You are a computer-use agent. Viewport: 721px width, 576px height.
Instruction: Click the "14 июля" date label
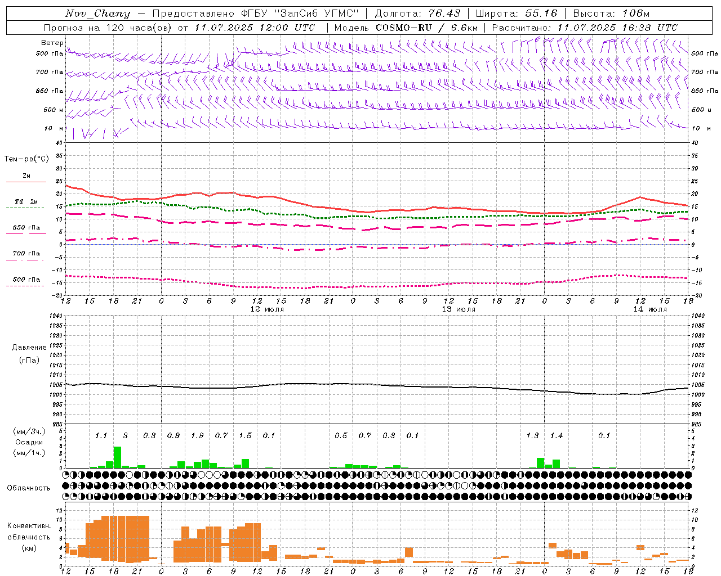pos(650,309)
